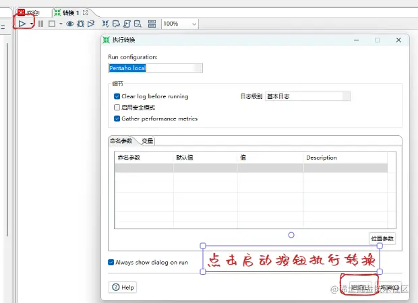The image size is (418, 303).
Task: Click the Explore database icon
Action: coord(138,24)
